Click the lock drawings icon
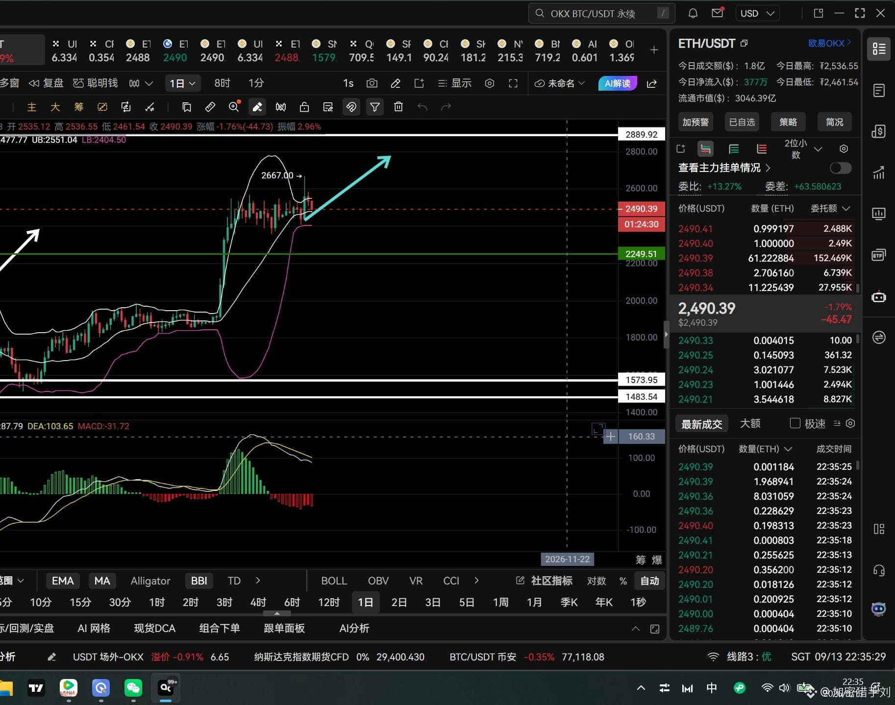Screen dimensions: 895x705 pos(304,107)
